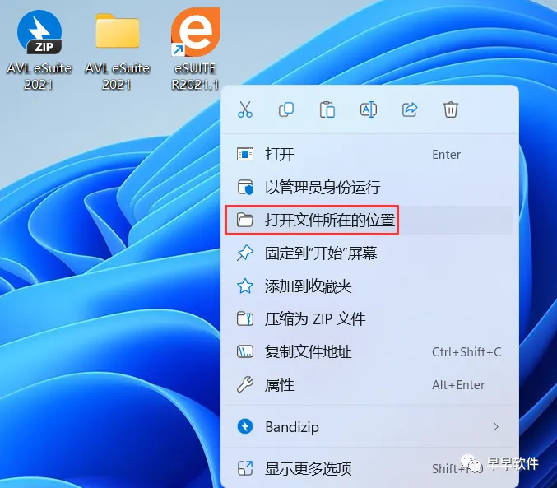Choose 以管理员身份运行 menu entry
Image resolution: width=557 pixels, height=488 pixels.
[x=369, y=187]
